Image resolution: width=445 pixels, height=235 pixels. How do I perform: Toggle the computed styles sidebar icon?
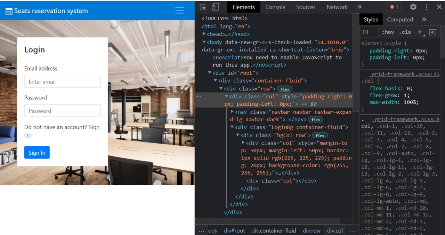[x=432, y=32]
